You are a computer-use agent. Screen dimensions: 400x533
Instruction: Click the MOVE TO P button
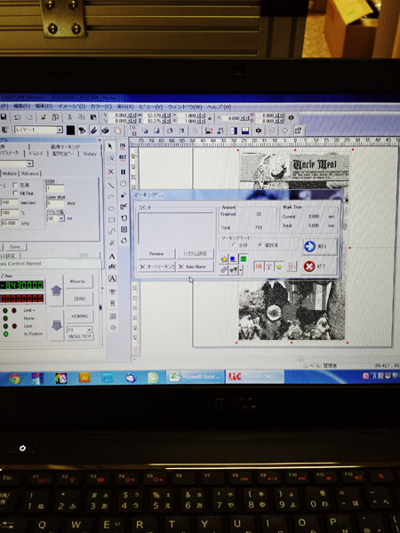coord(80,337)
